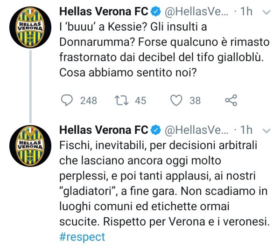
Task: Like the first tweet with the heart
Action: [176, 100]
